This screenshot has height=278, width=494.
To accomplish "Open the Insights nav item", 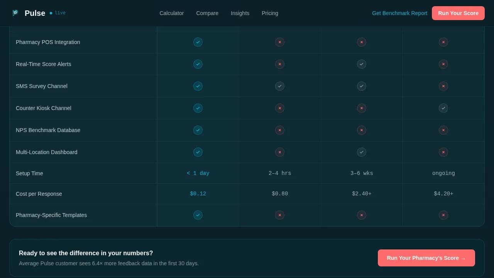I will click(240, 13).
